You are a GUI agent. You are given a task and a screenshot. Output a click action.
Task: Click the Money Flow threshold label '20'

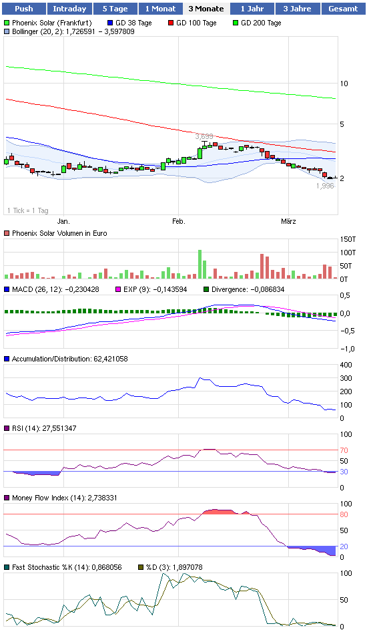344,546
